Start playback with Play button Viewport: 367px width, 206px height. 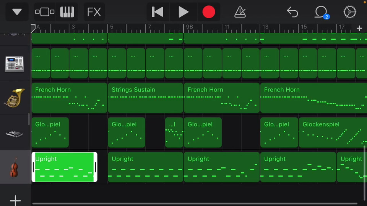[x=183, y=12]
